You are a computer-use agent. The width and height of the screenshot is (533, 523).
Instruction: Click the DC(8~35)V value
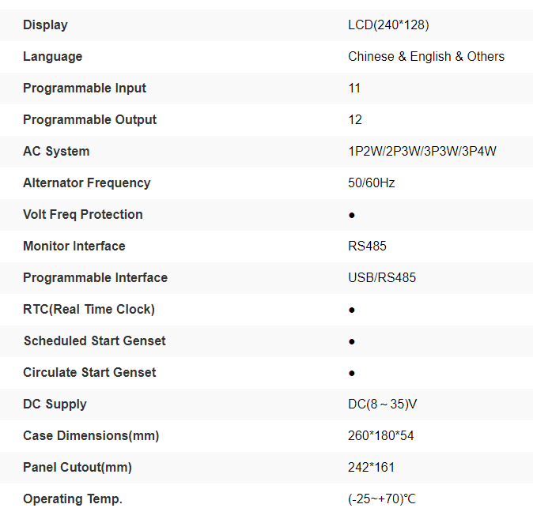382,404
